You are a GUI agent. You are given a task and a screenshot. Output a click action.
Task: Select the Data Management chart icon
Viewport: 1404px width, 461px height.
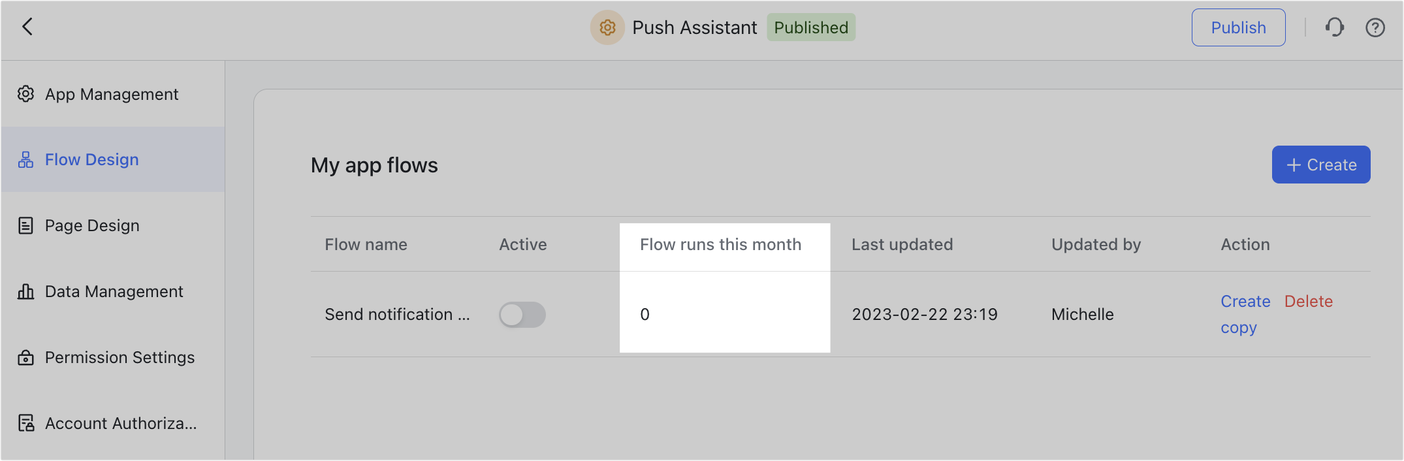click(25, 291)
